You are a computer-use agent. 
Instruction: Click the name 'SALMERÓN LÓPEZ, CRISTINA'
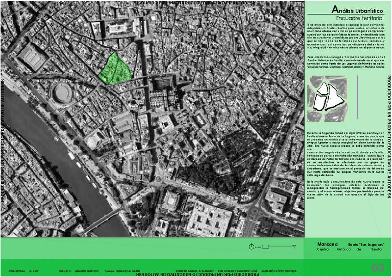[279, 271]
